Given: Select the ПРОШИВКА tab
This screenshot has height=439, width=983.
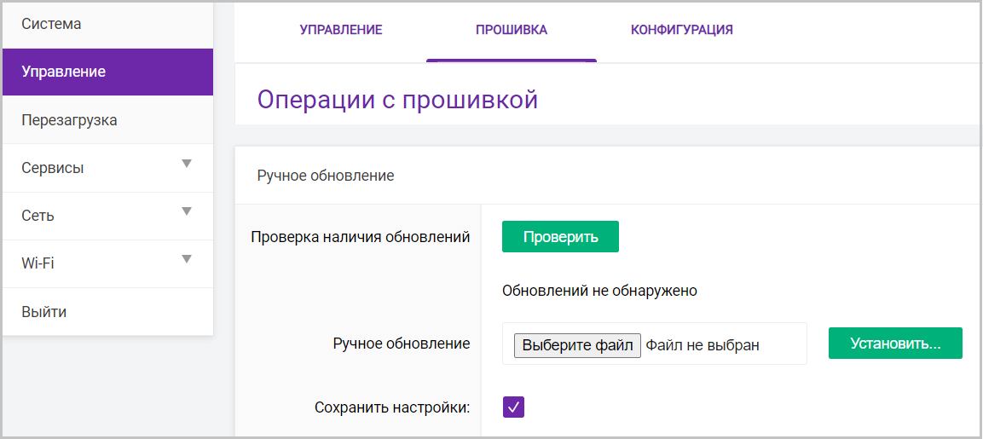Looking at the screenshot, I should [512, 30].
